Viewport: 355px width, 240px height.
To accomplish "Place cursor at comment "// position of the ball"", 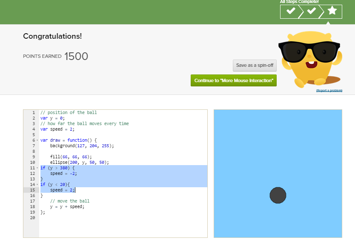I will [x=69, y=112].
